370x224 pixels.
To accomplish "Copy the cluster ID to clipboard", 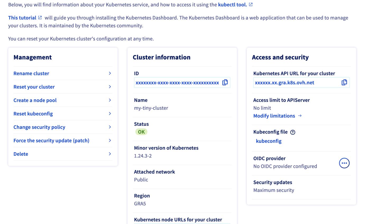I will (225, 82).
